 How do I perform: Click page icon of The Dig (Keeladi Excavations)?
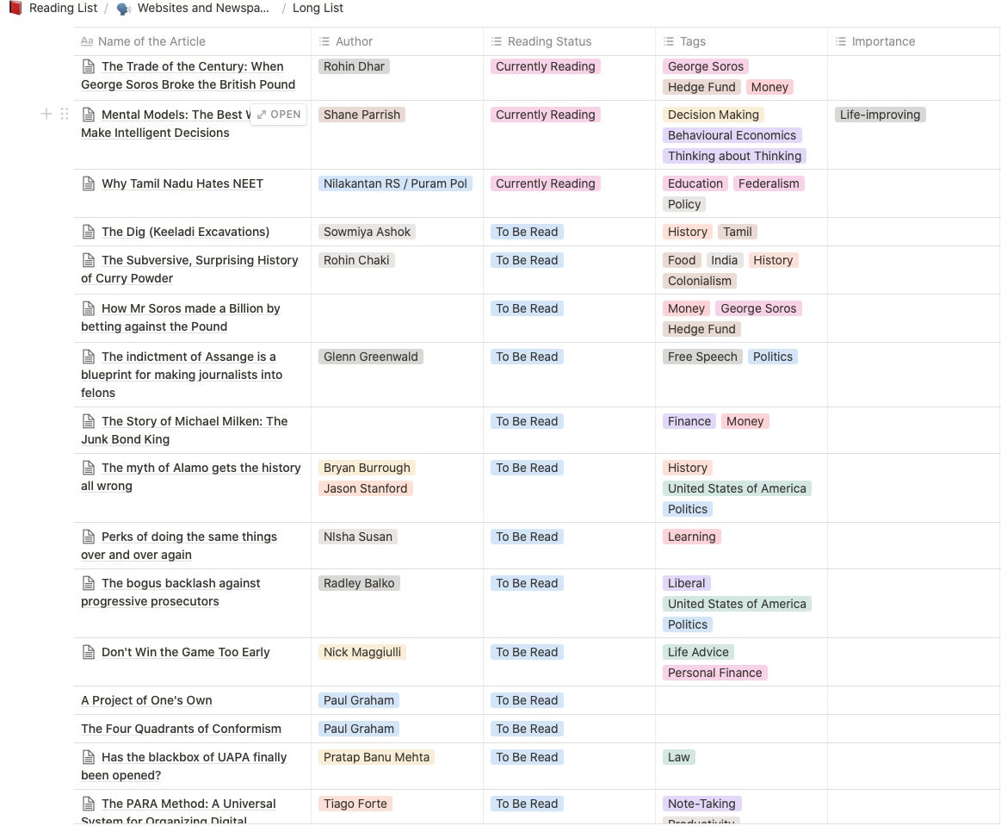point(89,232)
